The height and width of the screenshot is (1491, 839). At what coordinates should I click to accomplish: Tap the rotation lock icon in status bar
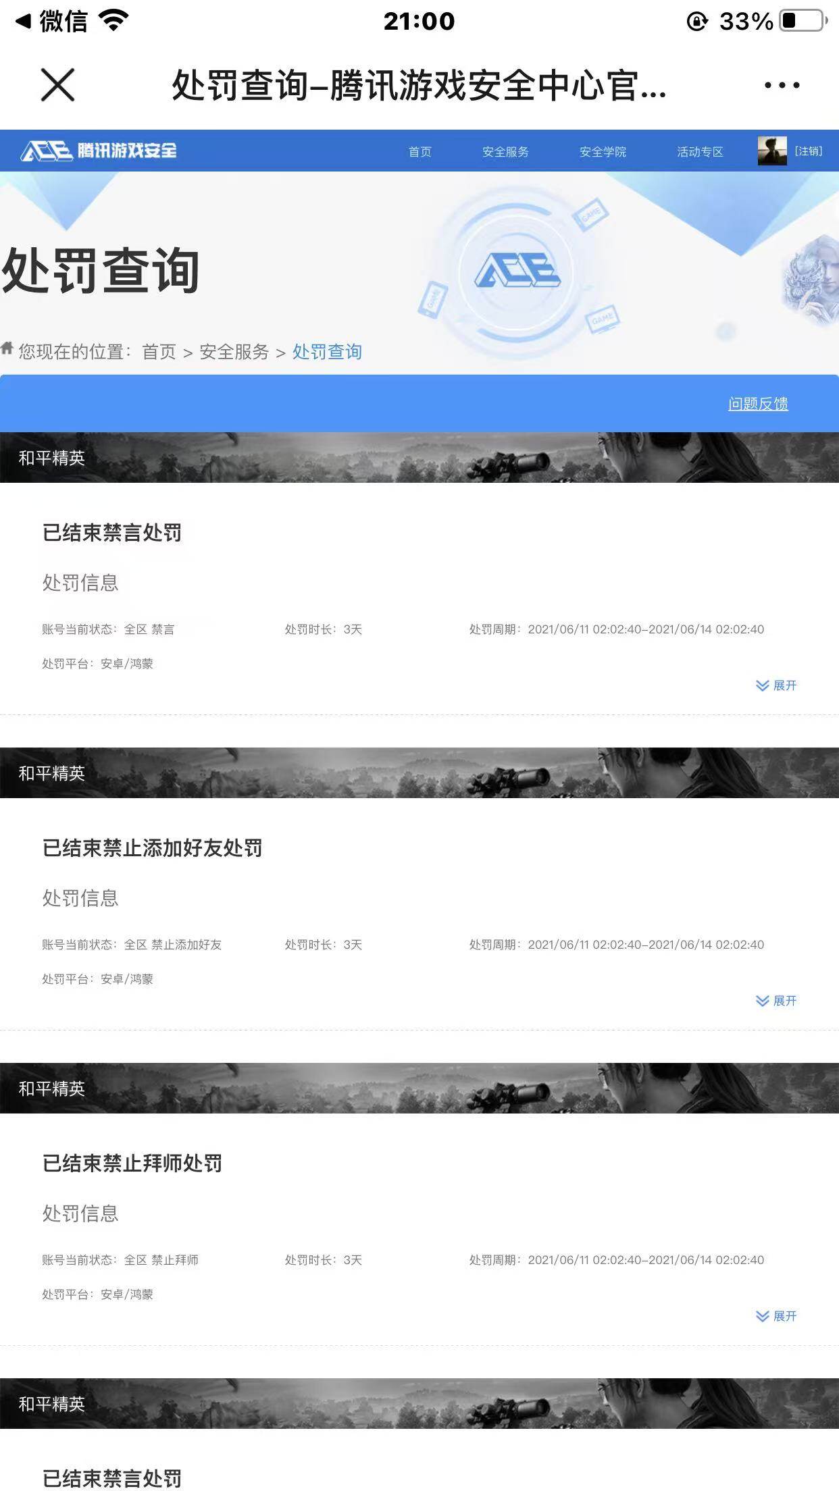click(x=697, y=22)
